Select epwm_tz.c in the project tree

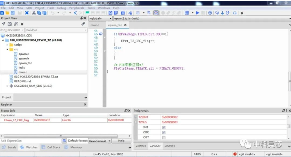(x=25, y=63)
